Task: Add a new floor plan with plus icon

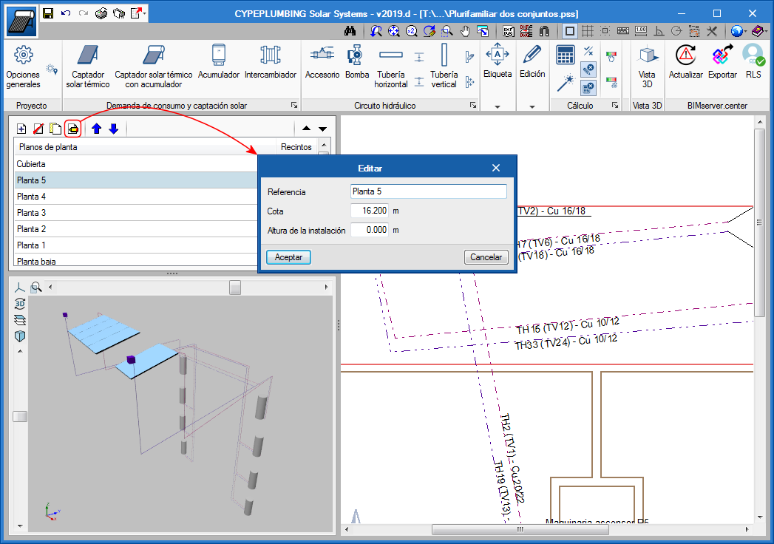Action: [21, 129]
